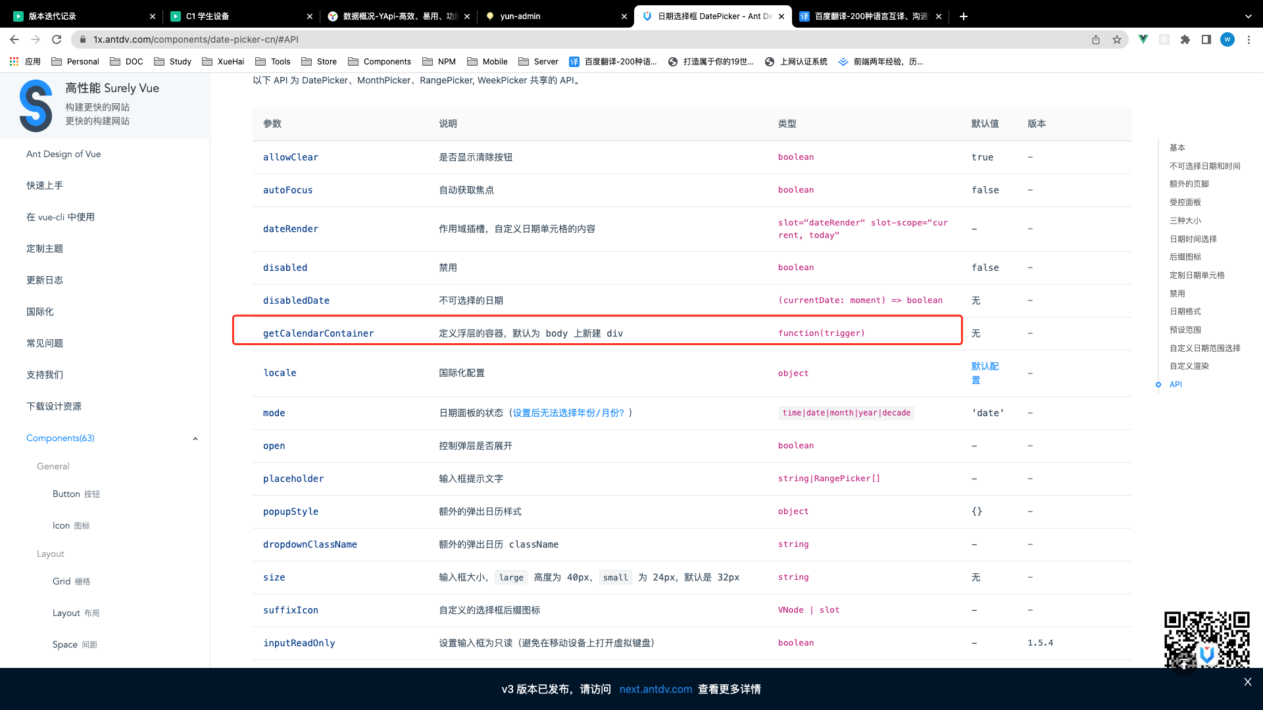
Task: Switch to the C1 学生设备 tab
Action: tap(207, 16)
